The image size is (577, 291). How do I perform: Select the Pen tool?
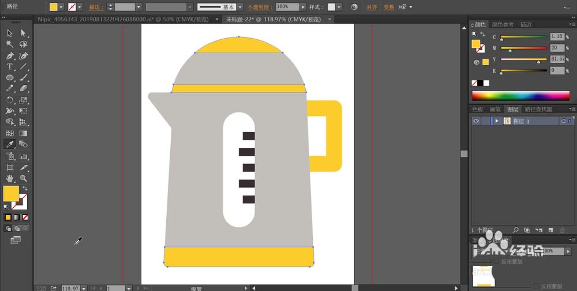click(10, 56)
